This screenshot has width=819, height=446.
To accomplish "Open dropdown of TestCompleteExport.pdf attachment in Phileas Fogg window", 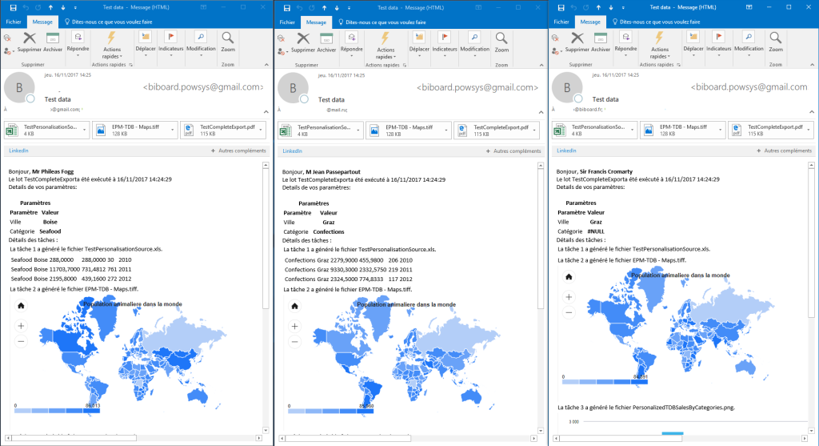I will tap(261, 131).
